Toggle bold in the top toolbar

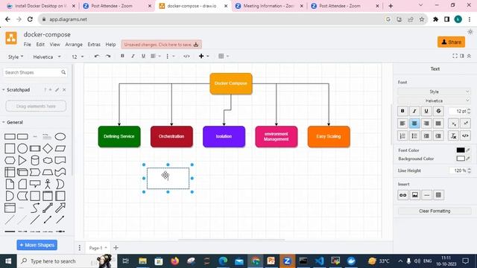122,57
